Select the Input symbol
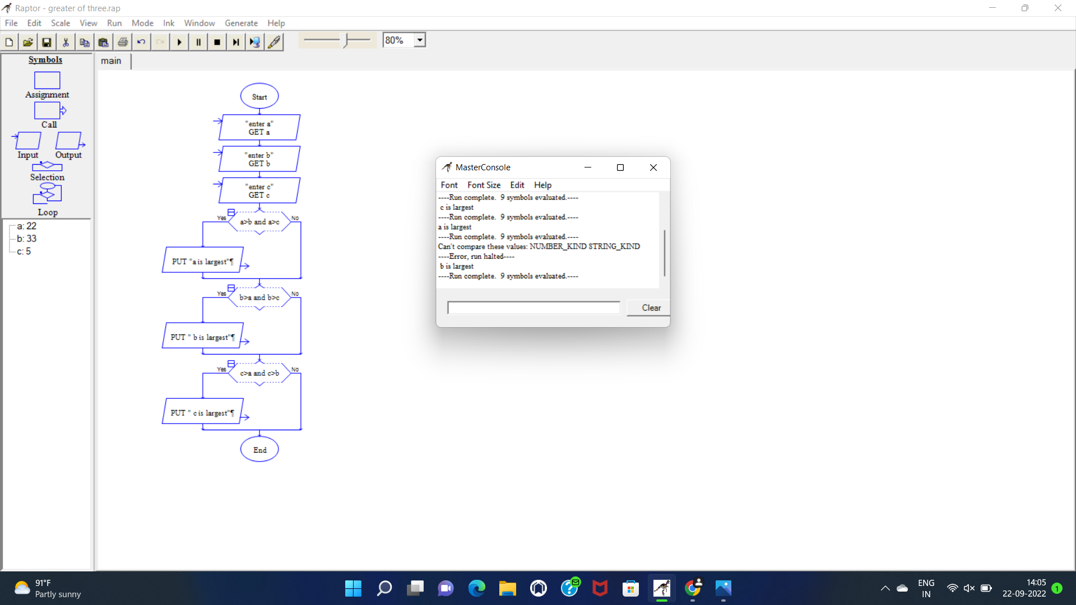This screenshot has width=1076, height=605. (x=27, y=141)
